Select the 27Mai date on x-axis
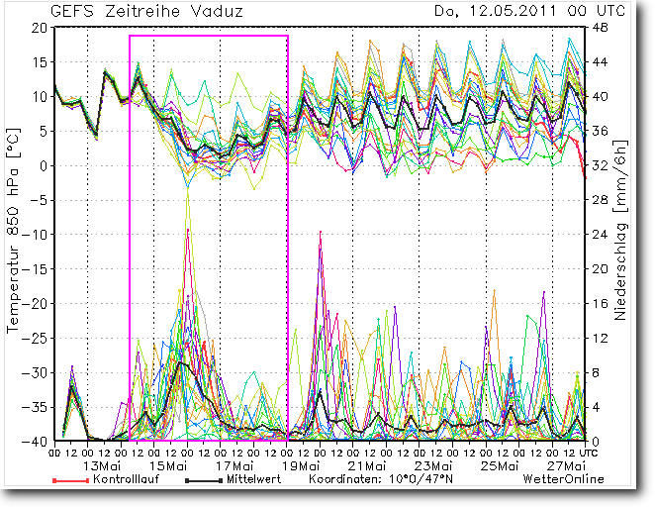 click(567, 465)
